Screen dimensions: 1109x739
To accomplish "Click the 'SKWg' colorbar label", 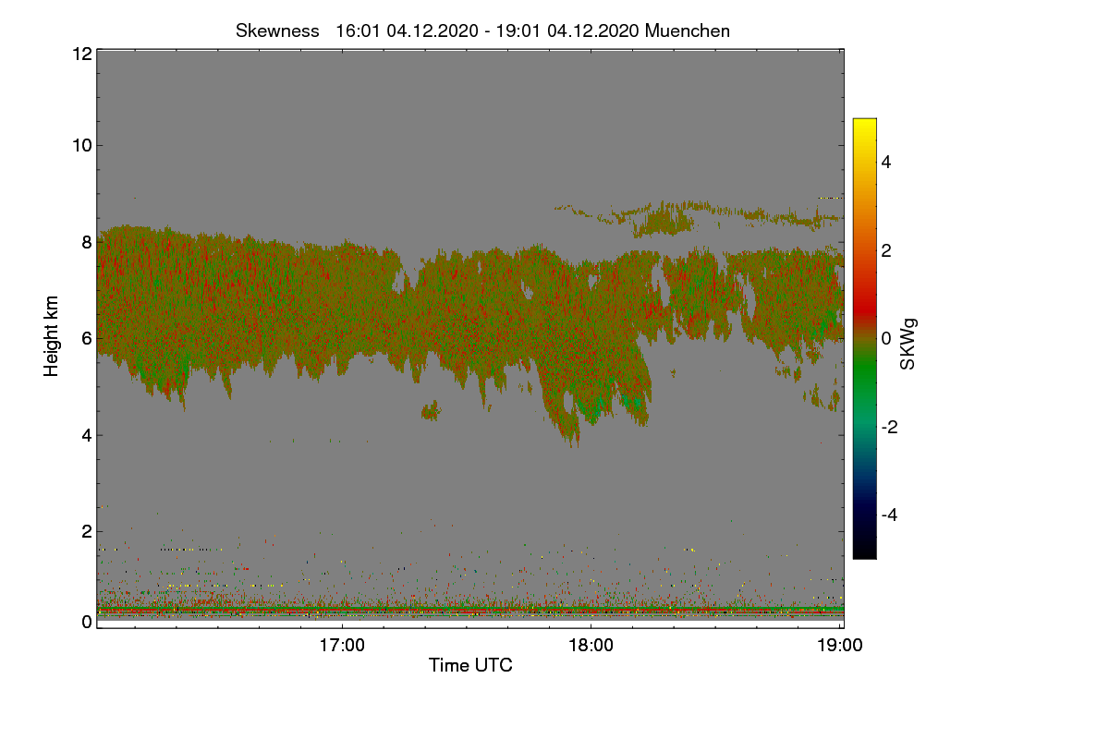I will tap(908, 345).
